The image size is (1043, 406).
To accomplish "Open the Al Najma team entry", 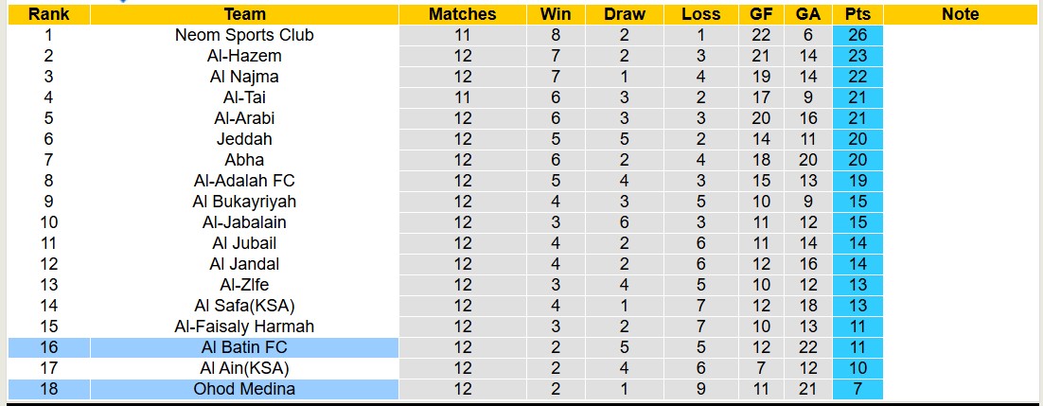I will [x=244, y=77].
